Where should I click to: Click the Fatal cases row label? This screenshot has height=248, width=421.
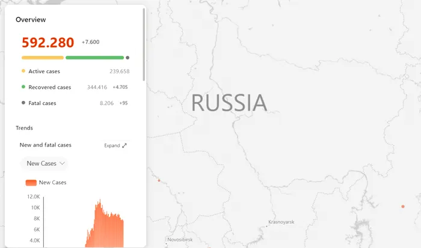[42, 103]
